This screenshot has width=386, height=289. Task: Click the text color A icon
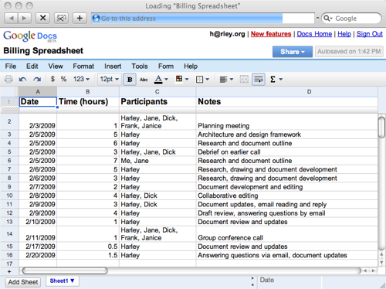pyautogui.click(x=158, y=80)
